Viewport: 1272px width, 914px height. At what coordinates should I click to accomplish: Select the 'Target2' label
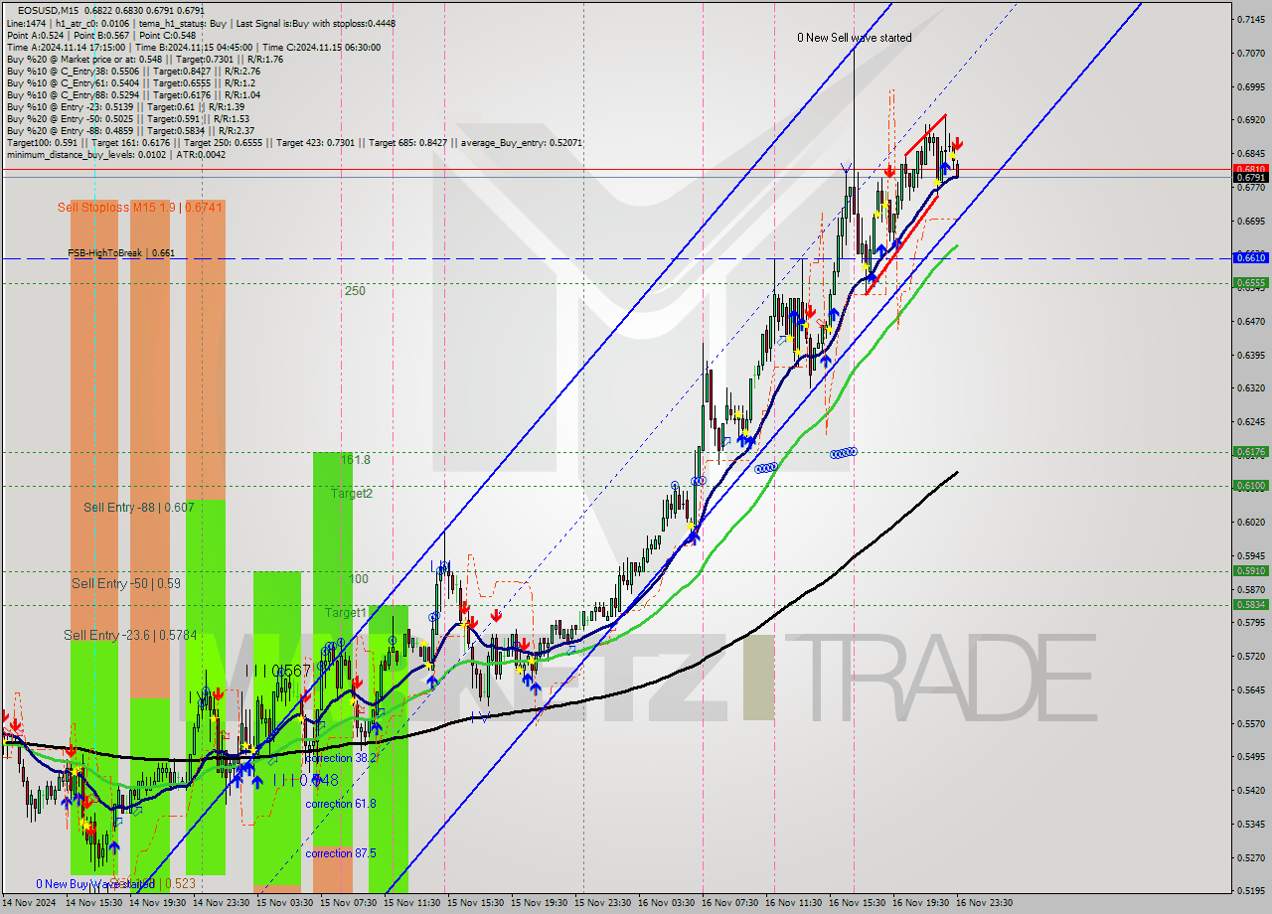[352, 493]
